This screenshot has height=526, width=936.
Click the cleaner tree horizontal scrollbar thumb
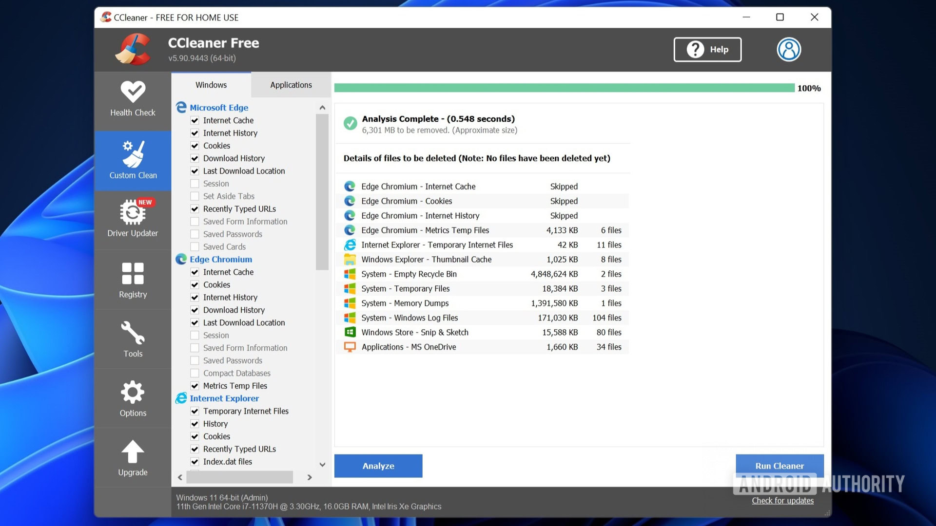240,477
